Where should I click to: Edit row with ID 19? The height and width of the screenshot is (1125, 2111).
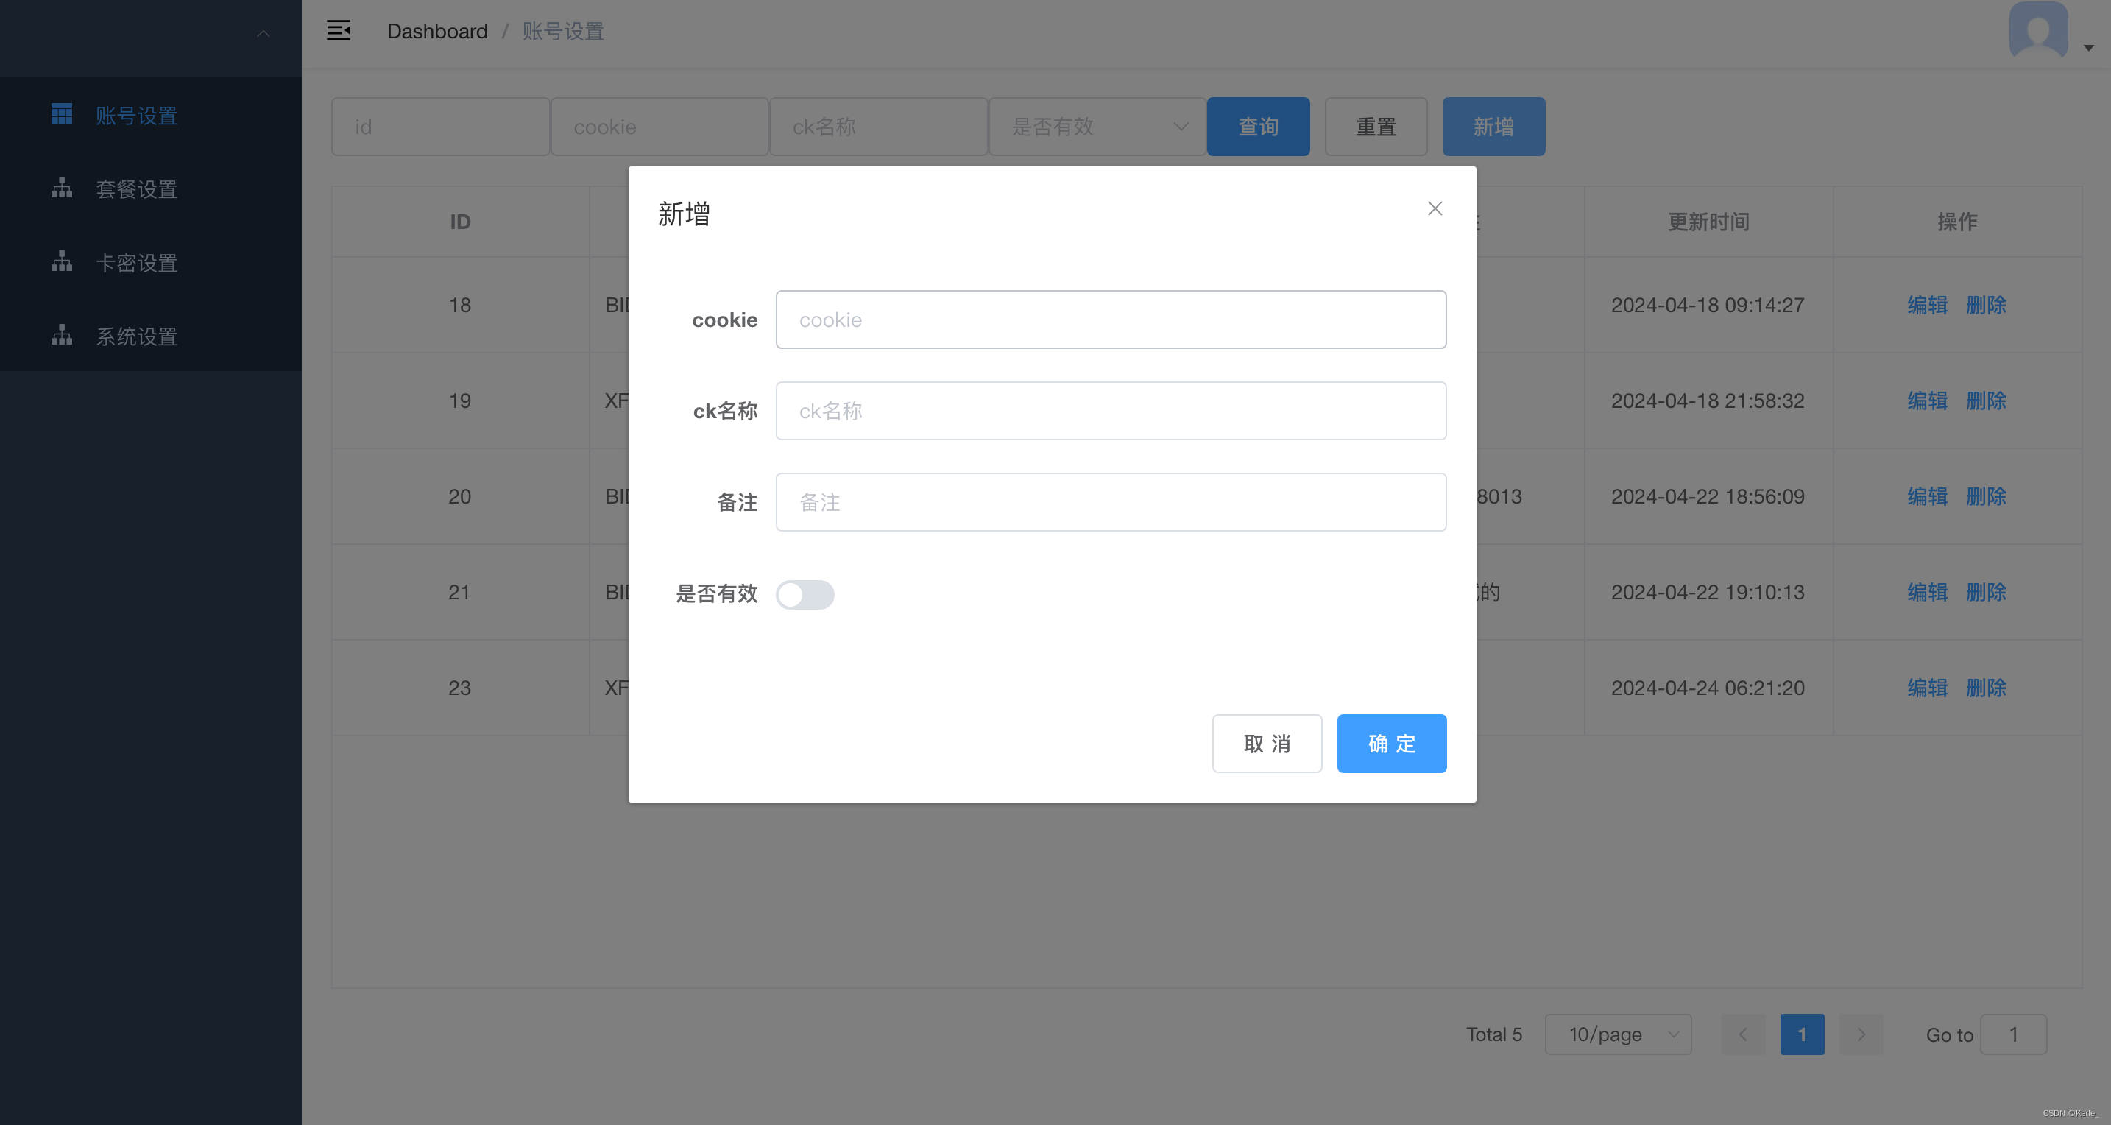(x=1926, y=401)
